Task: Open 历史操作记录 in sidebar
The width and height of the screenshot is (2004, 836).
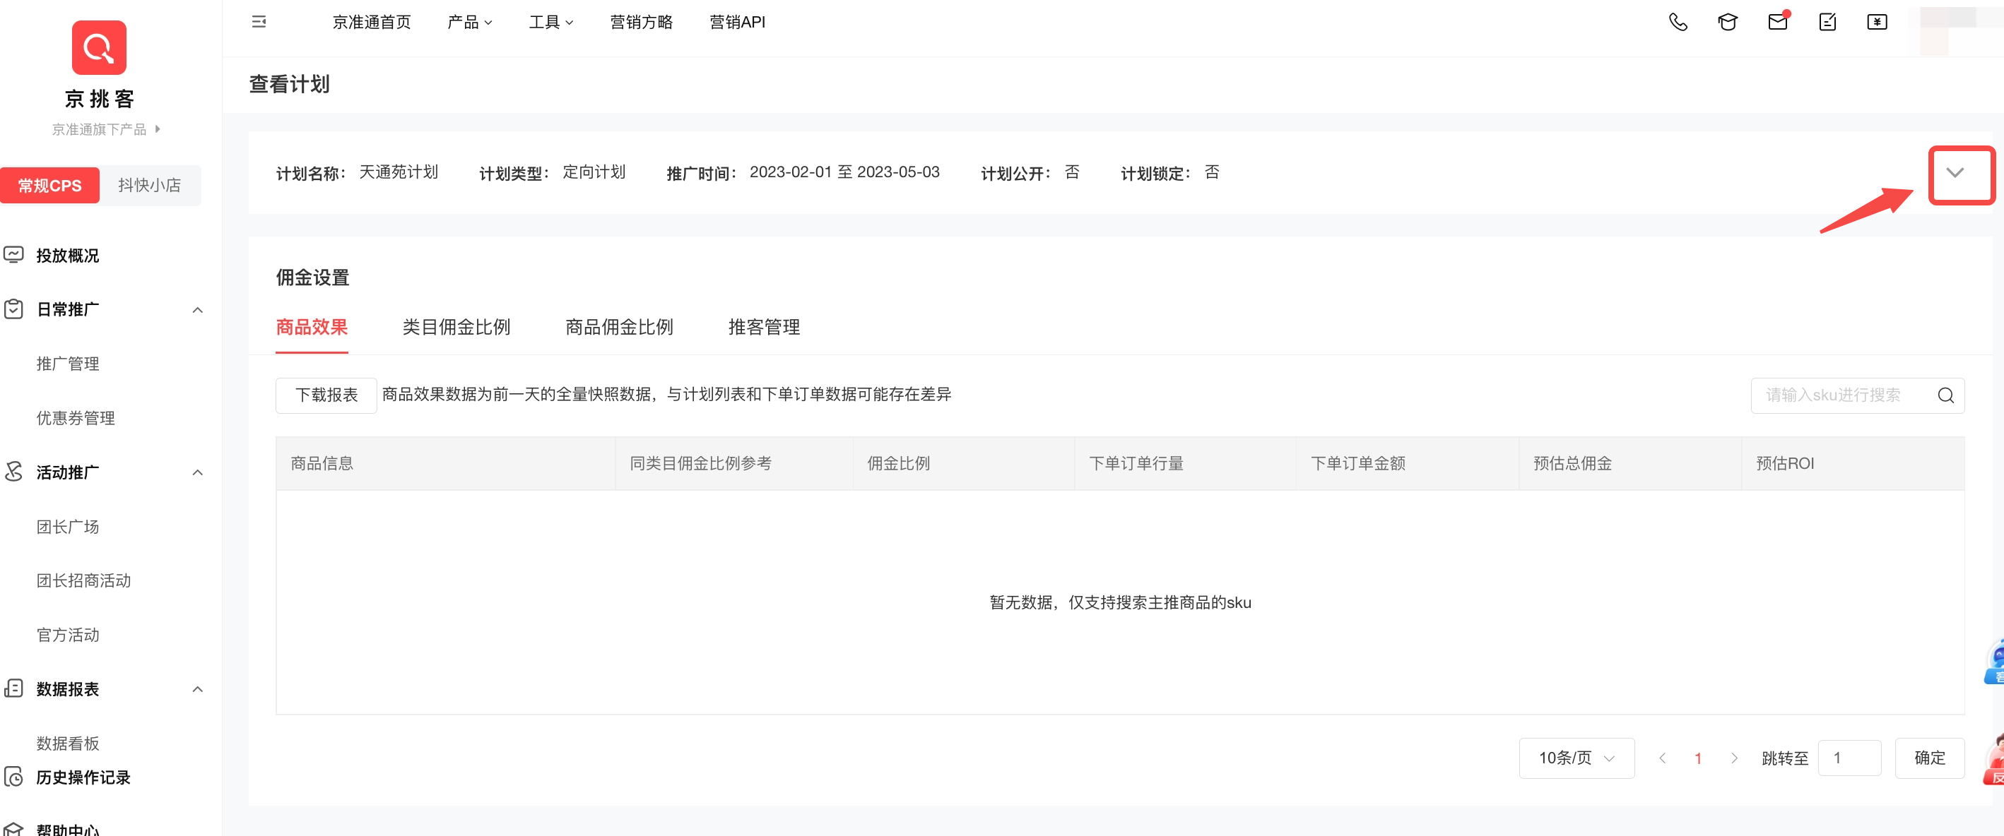Action: tap(83, 777)
